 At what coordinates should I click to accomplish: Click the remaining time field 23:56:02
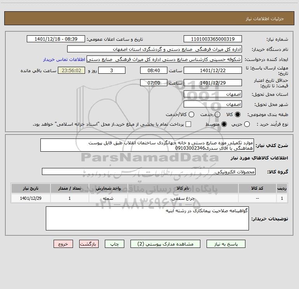coord(71,70)
